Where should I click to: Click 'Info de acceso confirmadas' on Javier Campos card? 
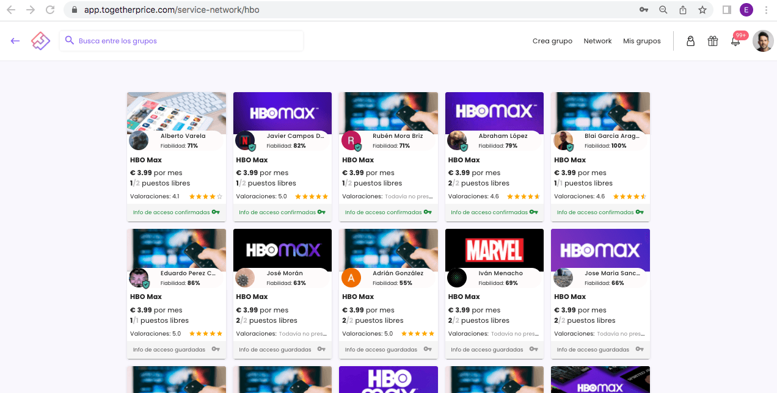[x=277, y=212]
